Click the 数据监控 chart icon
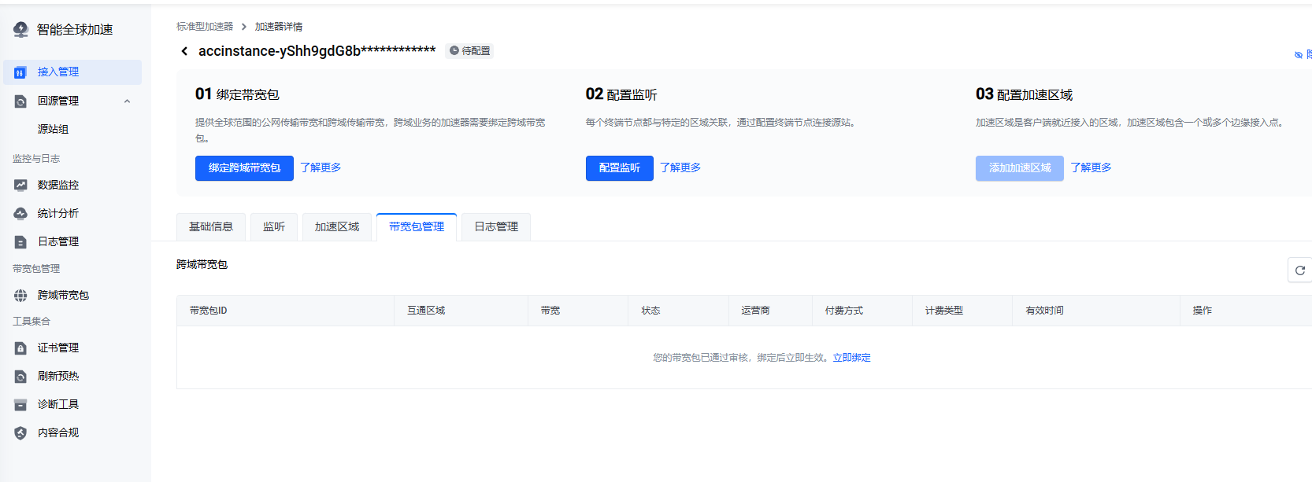 click(20, 186)
